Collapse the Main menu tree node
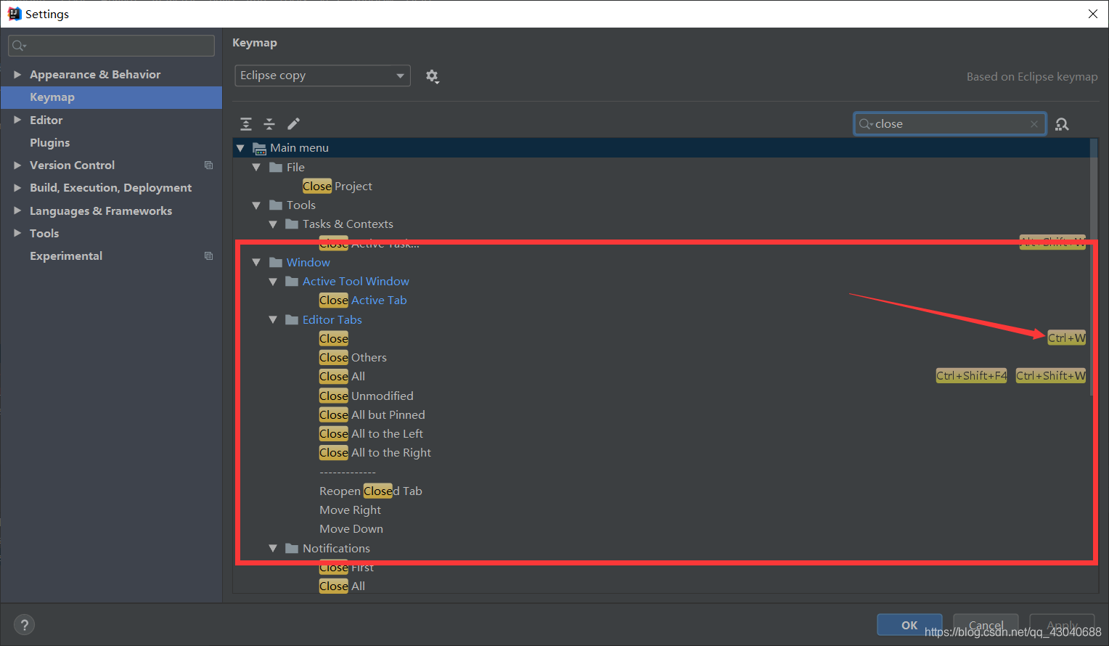This screenshot has height=646, width=1109. click(x=240, y=148)
